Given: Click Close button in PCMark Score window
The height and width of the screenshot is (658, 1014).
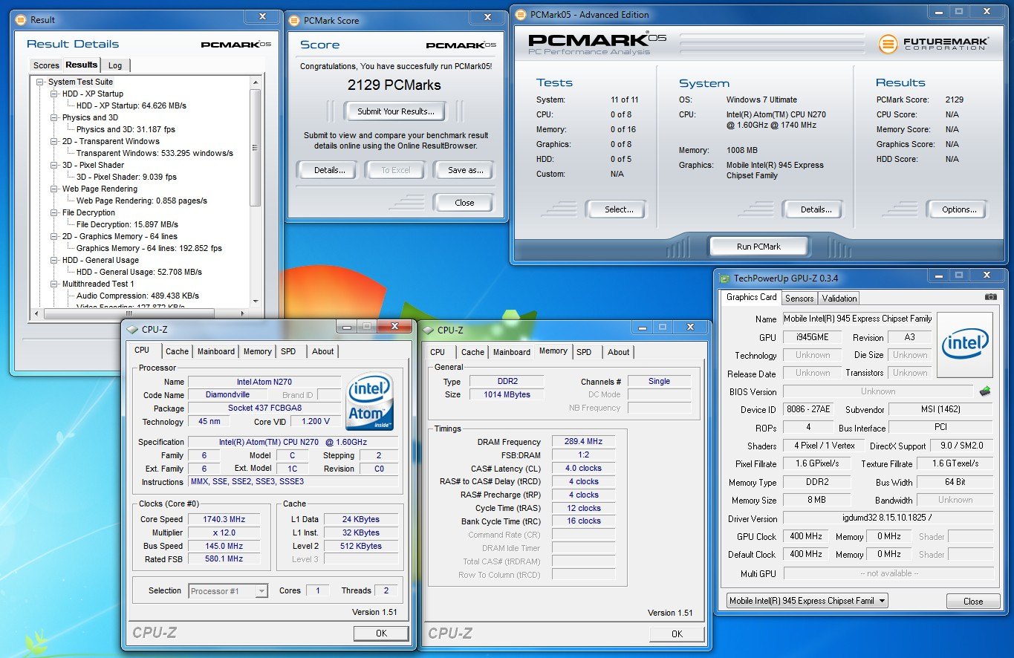Looking at the screenshot, I should (464, 203).
